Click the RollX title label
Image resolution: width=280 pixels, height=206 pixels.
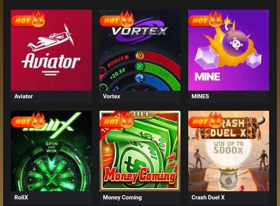[x=21, y=197]
